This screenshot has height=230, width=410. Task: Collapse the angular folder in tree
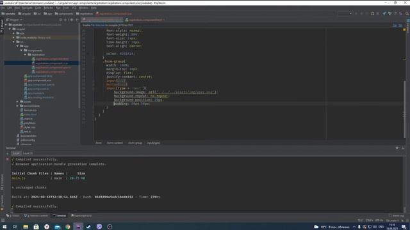click(10, 29)
